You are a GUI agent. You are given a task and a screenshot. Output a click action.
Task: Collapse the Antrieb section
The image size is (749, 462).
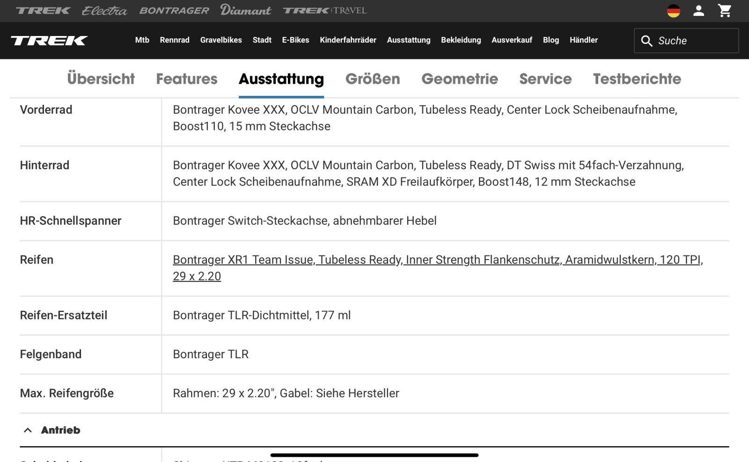pos(28,430)
